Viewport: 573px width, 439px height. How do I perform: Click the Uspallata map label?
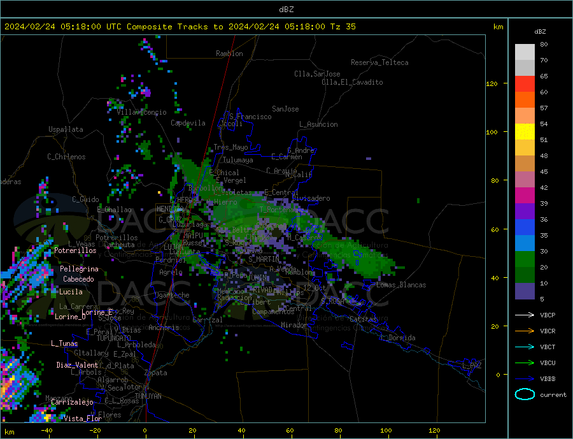[66, 129]
